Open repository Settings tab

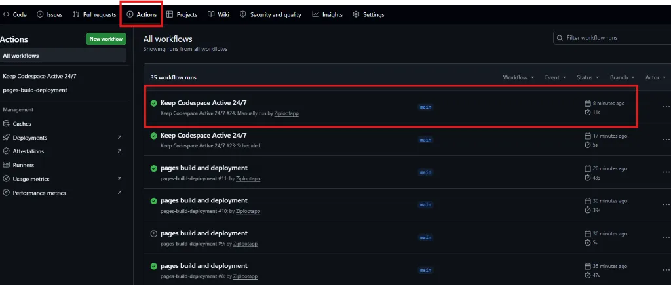pos(368,14)
